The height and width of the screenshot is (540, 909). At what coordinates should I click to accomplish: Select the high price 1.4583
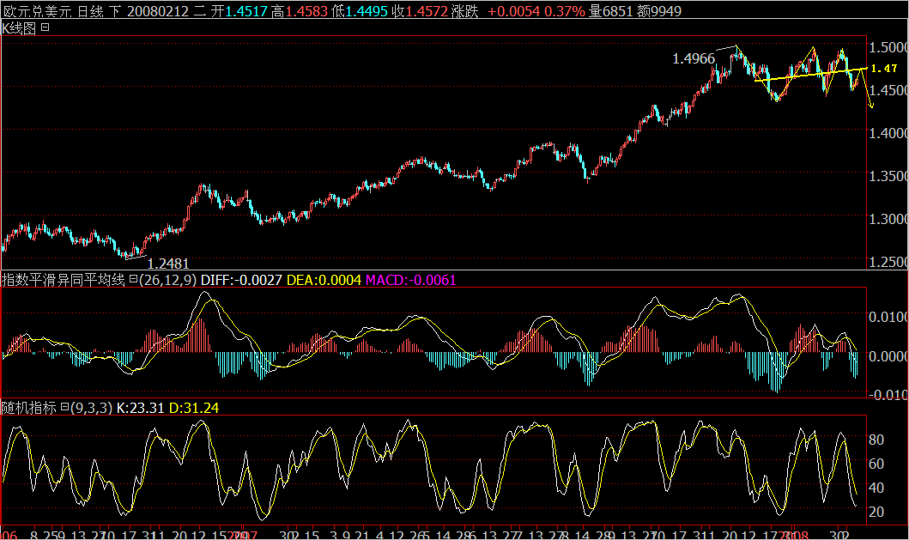coord(306,11)
